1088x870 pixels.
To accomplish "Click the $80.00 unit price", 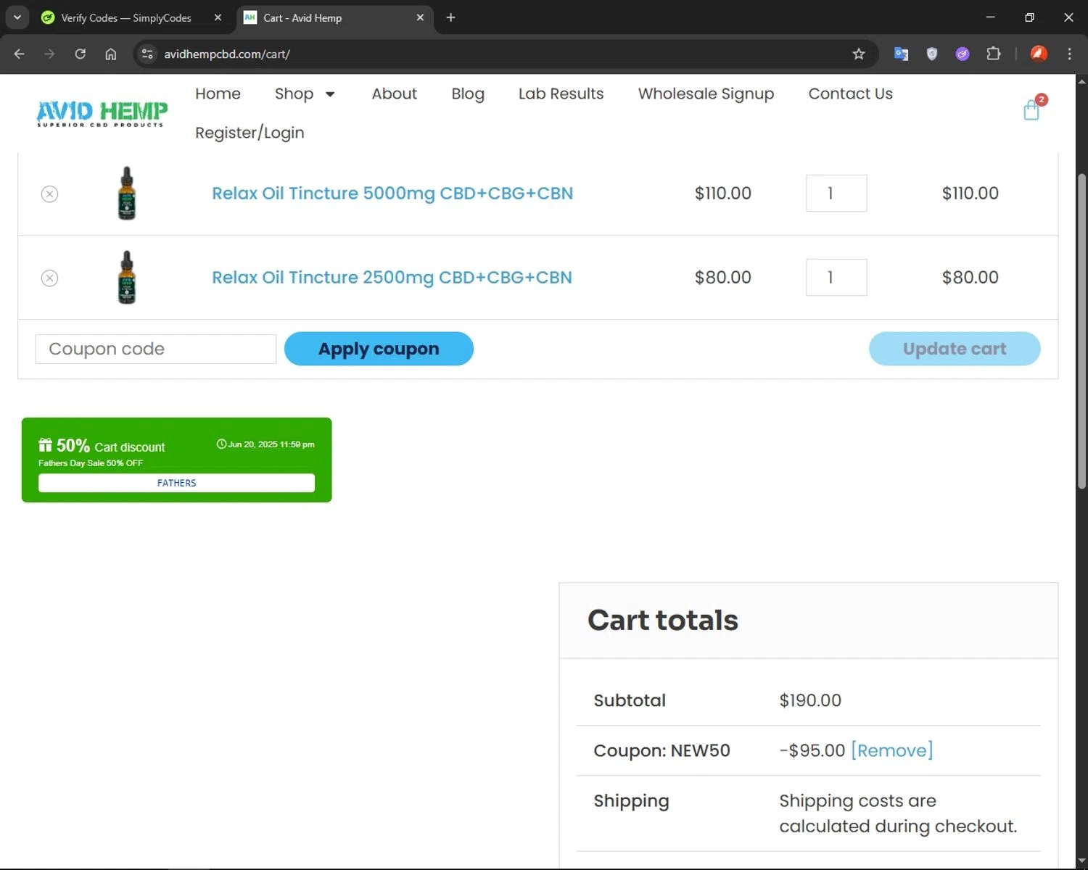I will pyautogui.click(x=723, y=278).
